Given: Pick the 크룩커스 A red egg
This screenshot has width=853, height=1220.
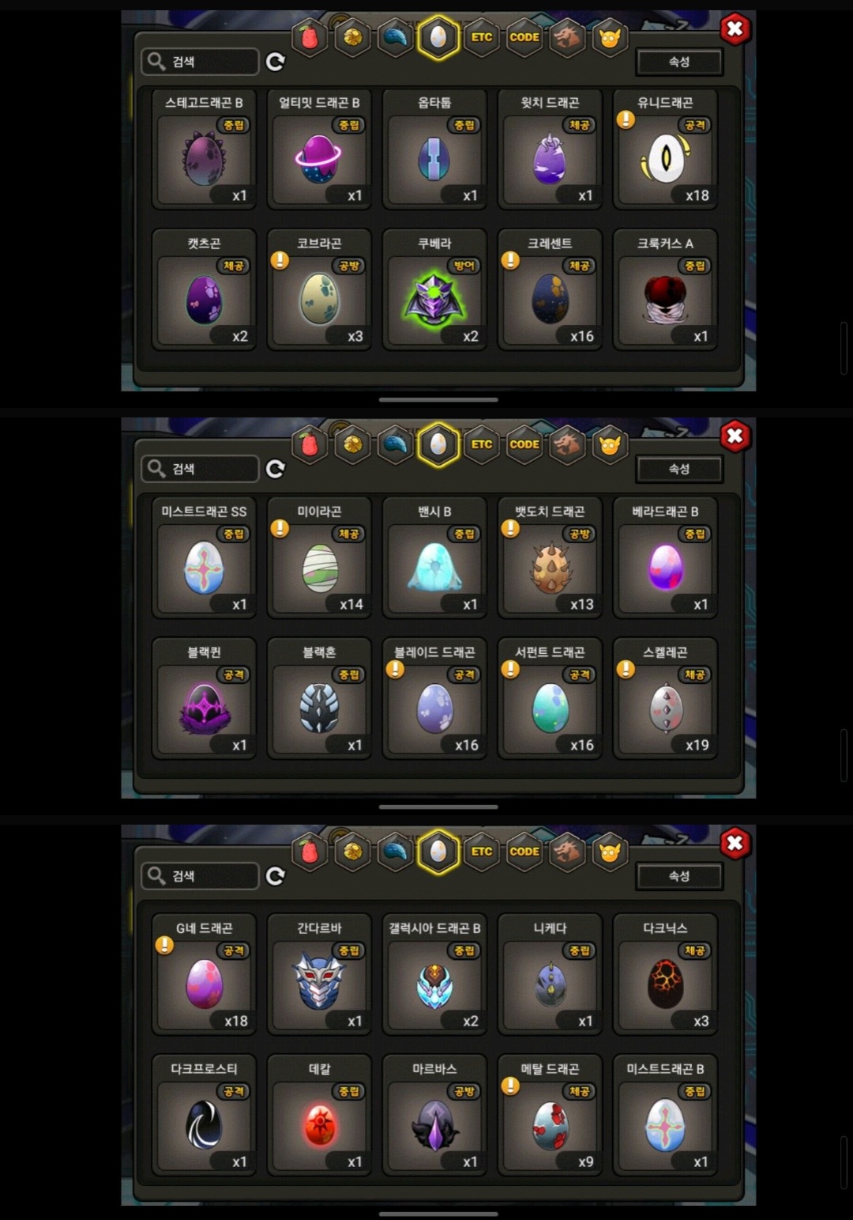Looking at the screenshot, I should coord(665,290).
